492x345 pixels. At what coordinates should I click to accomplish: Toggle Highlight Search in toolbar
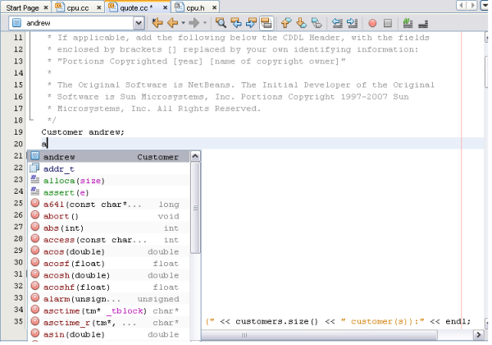[x=267, y=23]
